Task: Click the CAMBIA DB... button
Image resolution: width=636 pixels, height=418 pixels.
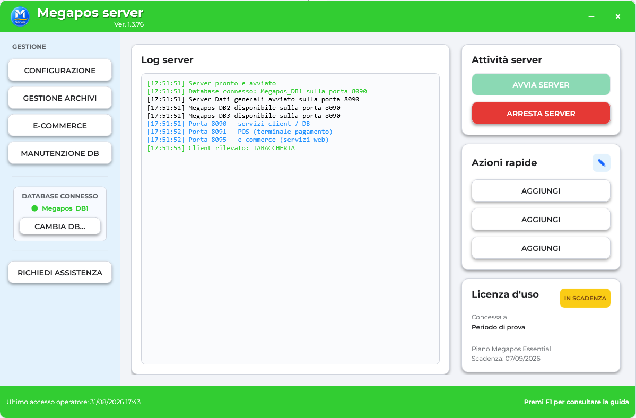Action: coord(60,227)
